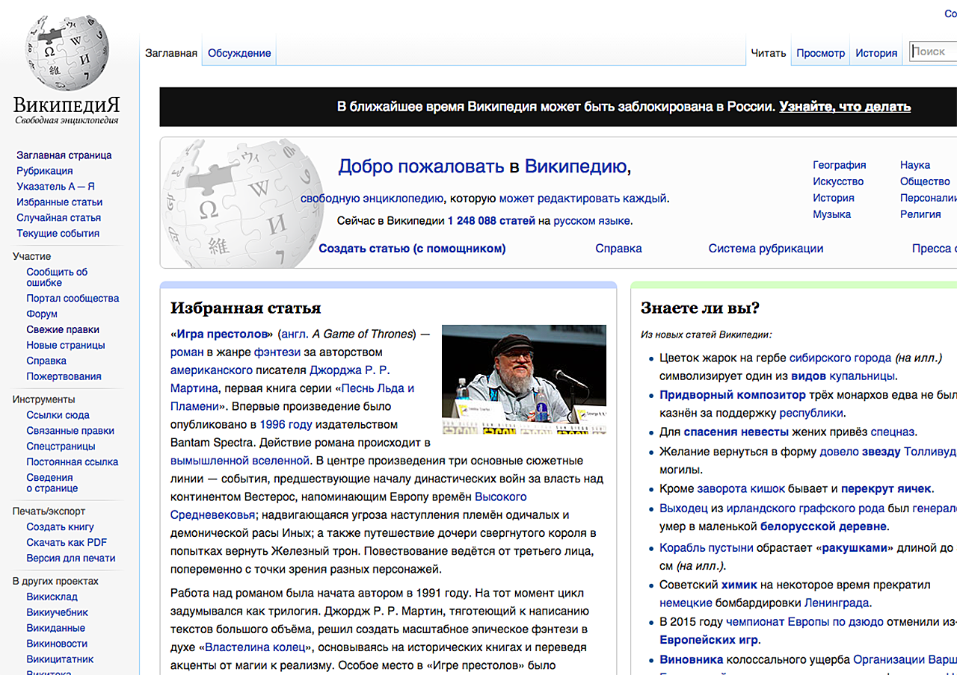Open Новые страницы

point(66,345)
